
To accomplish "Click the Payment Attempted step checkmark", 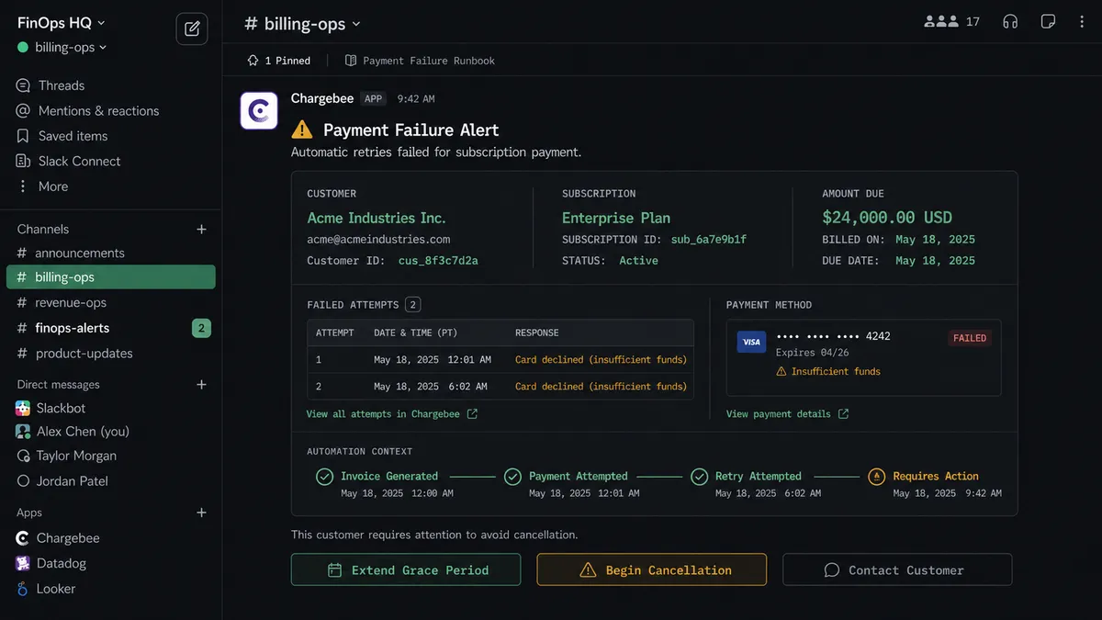I will pyautogui.click(x=512, y=477).
